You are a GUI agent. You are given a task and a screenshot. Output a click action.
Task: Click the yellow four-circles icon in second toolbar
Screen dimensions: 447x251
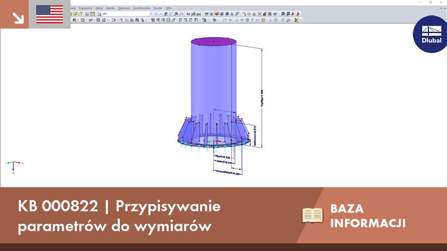click(263, 20)
